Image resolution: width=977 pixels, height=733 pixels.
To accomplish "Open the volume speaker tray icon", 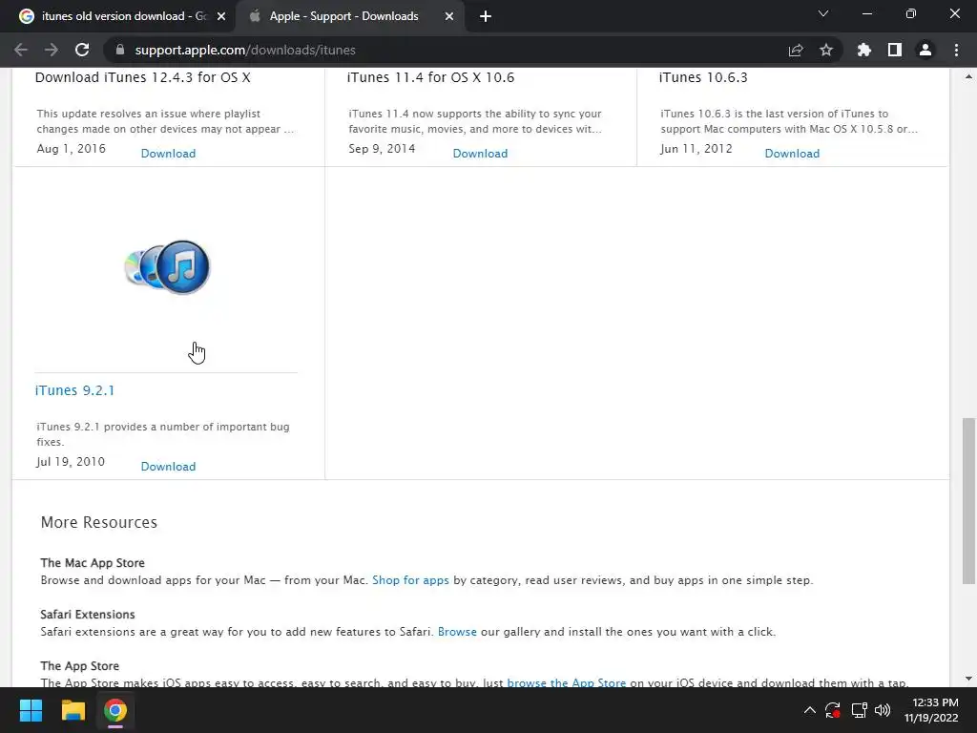I will click(x=883, y=710).
